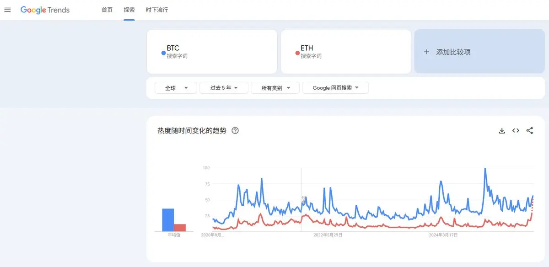Click the 25 y-axis value label
Image resolution: width=549 pixels, height=267 pixels.
(x=207, y=216)
